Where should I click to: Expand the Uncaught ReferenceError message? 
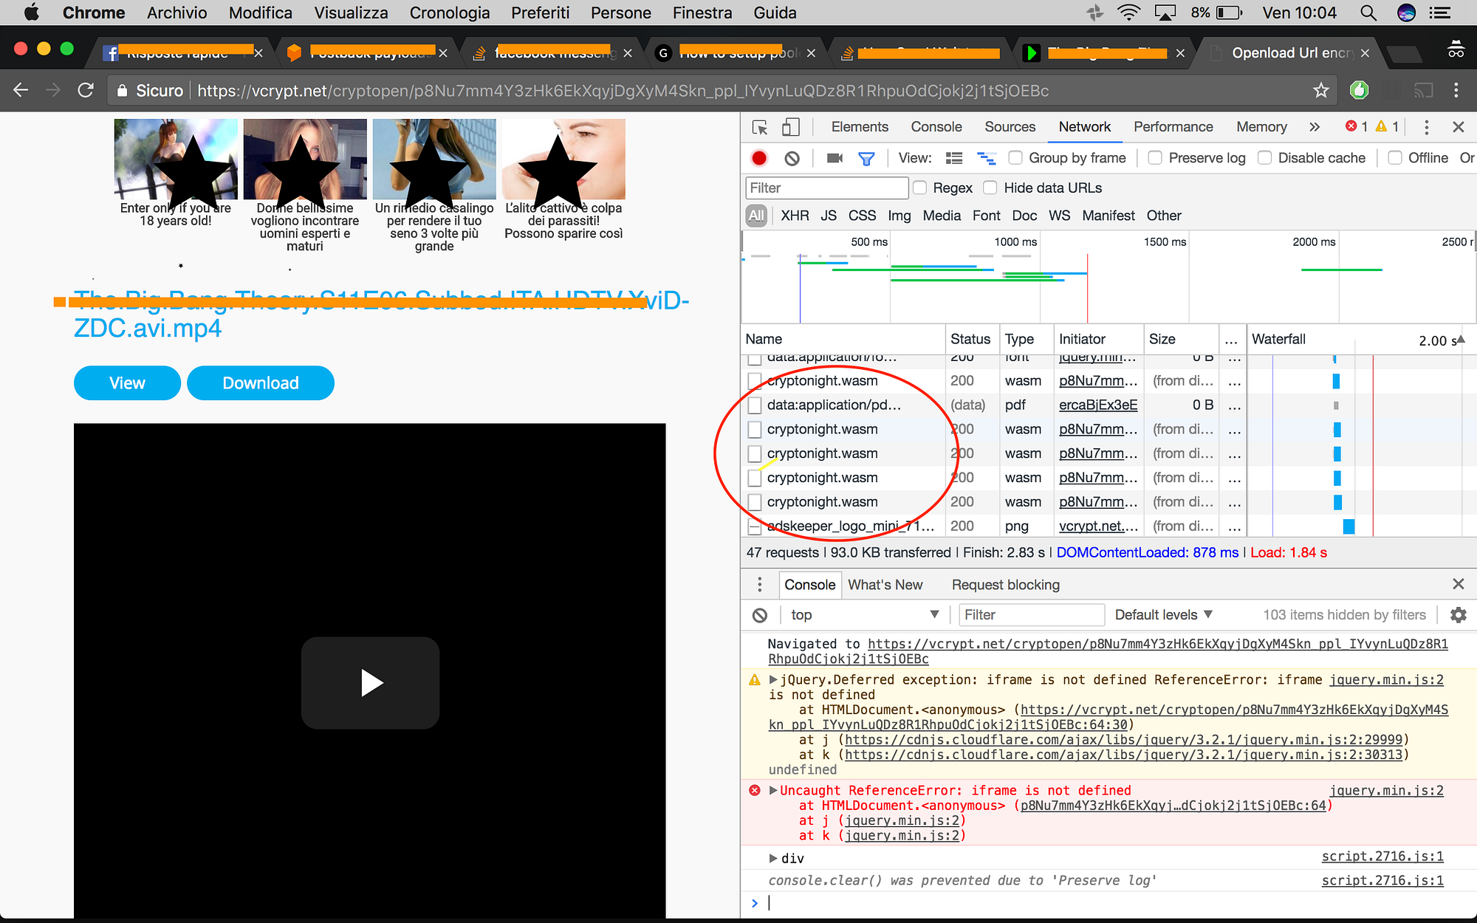773,790
